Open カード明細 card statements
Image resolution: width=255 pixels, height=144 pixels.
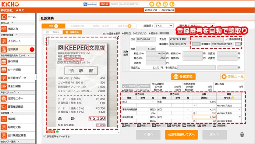[17, 70]
